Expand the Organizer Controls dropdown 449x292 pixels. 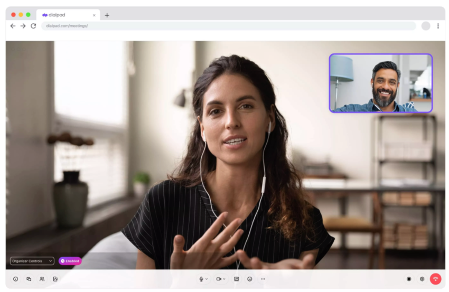pos(32,261)
